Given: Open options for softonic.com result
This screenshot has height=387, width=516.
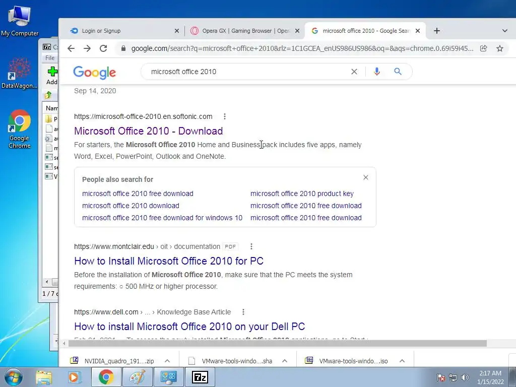Looking at the screenshot, I should click(x=224, y=116).
